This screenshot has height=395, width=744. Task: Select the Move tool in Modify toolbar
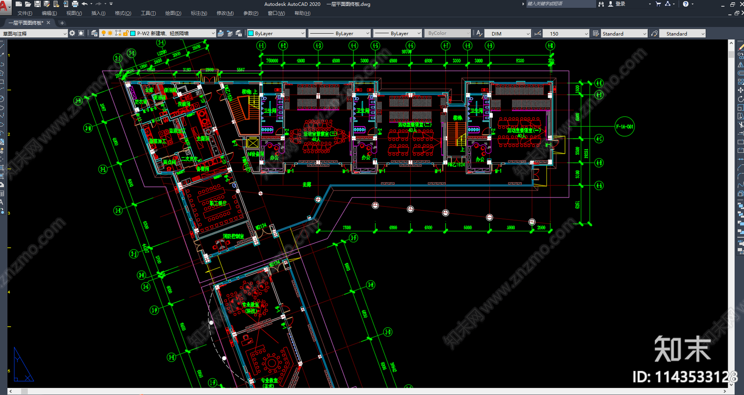[x=740, y=90]
